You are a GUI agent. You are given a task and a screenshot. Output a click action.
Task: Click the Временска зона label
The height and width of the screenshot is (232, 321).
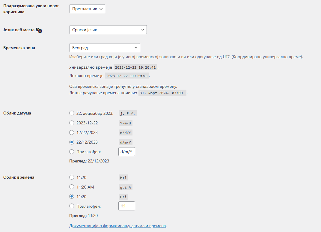coord(19,48)
